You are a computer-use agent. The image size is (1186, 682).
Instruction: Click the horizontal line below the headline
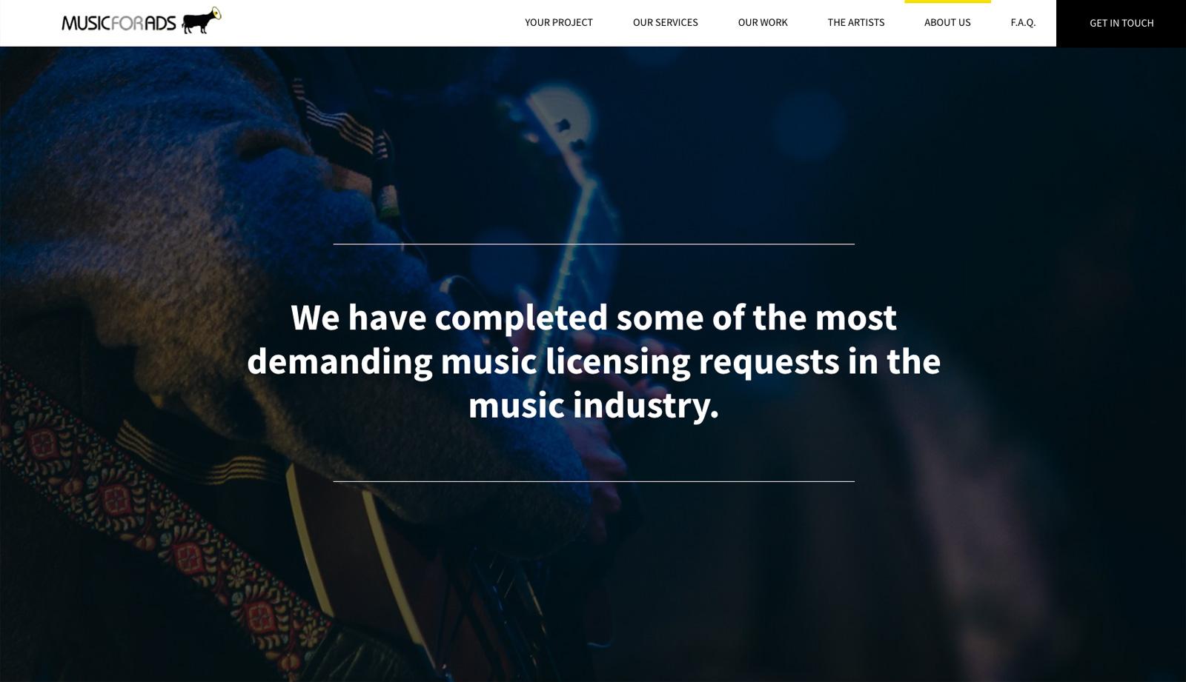coord(594,481)
